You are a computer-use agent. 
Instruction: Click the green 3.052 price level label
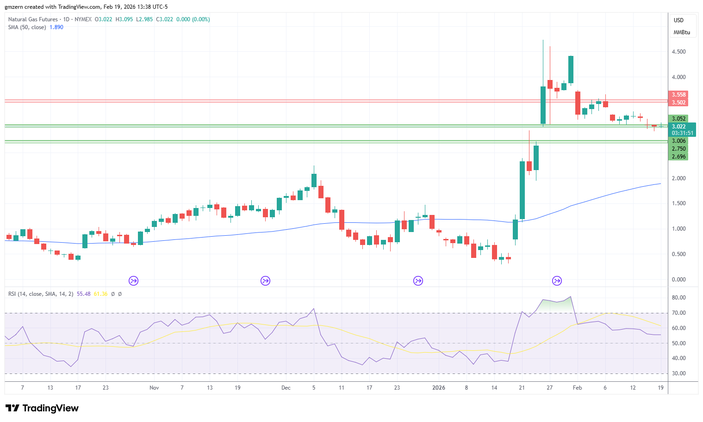[x=678, y=119]
